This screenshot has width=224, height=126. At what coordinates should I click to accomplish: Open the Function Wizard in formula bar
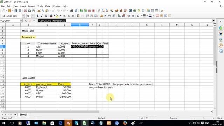coord(26,21)
